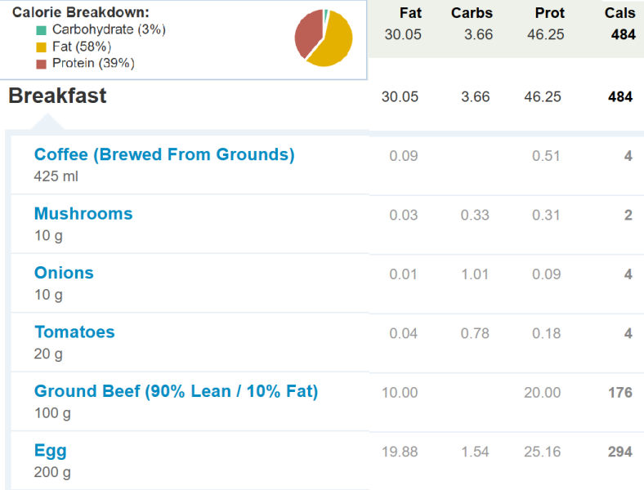Open Ground Beef (90% Lean / 10% Fat)
This screenshot has width=644, height=490.
pyautogui.click(x=177, y=391)
